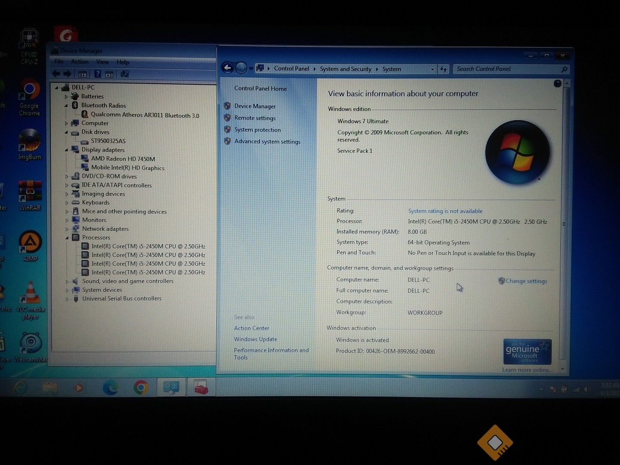Open the View menu in Device Manager
Screen dimensions: 620x465
tap(102, 62)
